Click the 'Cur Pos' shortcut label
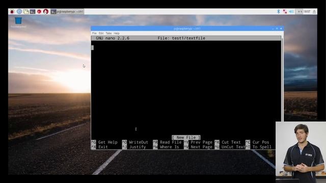 261,142
